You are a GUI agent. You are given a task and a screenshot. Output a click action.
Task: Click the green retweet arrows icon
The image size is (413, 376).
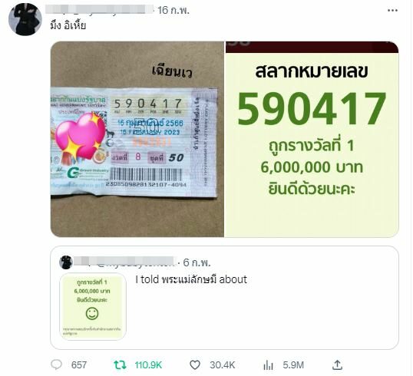coord(120,365)
